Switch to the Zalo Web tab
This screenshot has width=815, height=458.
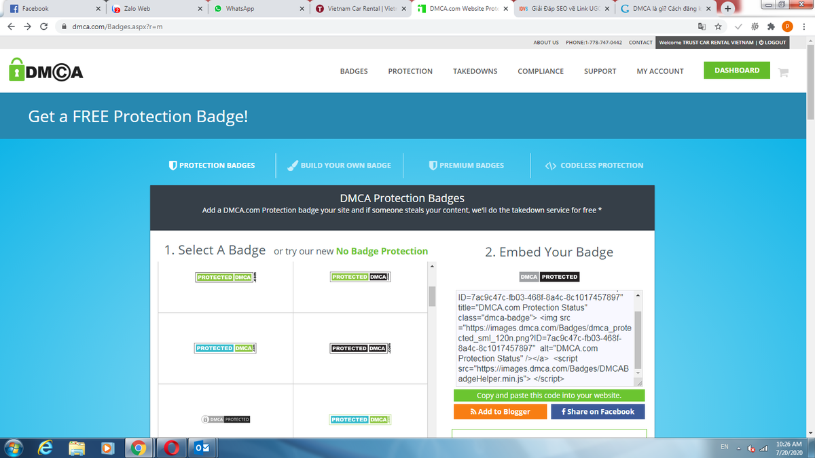[x=156, y=9]
